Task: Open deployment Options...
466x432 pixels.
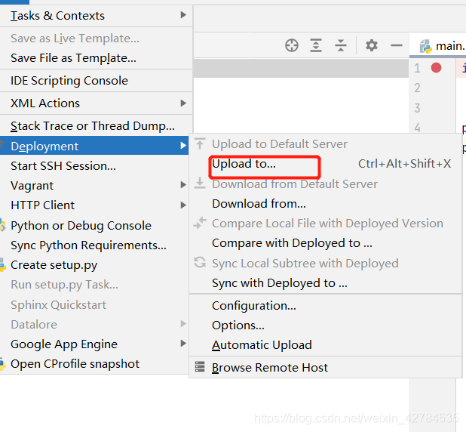Action: pyautogui.click(x=326, y=326)
